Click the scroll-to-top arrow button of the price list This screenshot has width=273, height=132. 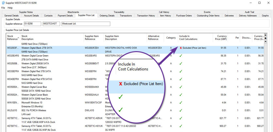(265, 35)
